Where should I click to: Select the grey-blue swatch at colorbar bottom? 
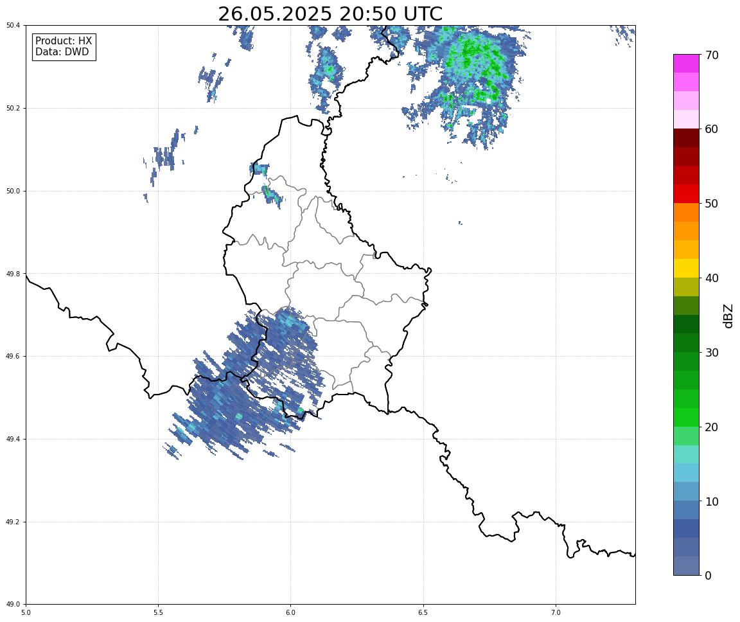(x=686, y=566)
